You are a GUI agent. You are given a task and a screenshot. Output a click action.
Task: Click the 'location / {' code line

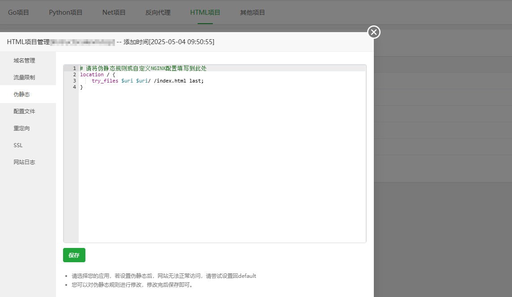click(x=97, y=74)
